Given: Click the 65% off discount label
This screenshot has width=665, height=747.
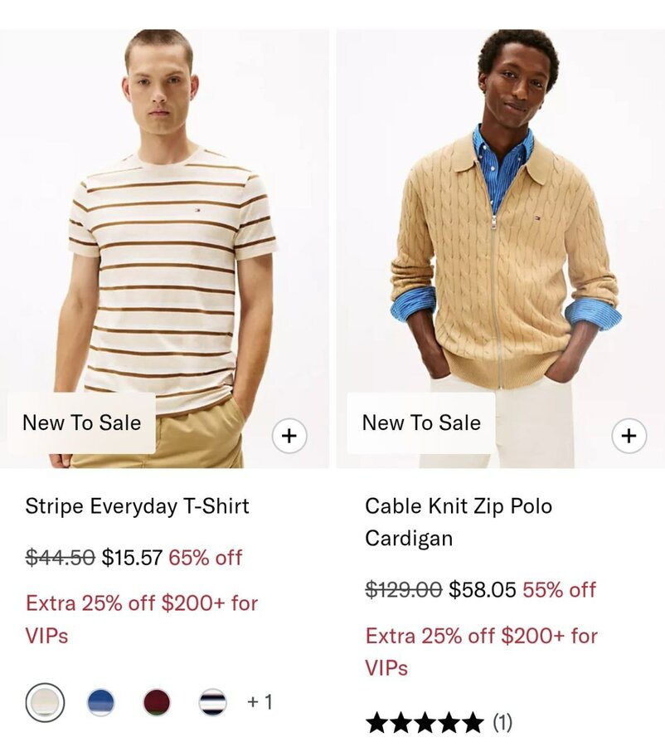Looking at the screenshot, I should click(205, 558).
